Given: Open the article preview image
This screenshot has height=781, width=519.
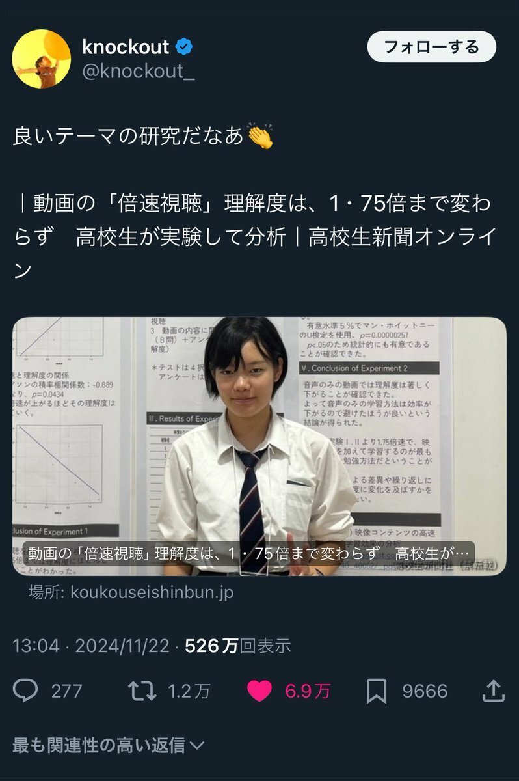Looking at the screenshot, I should point(259,446).
